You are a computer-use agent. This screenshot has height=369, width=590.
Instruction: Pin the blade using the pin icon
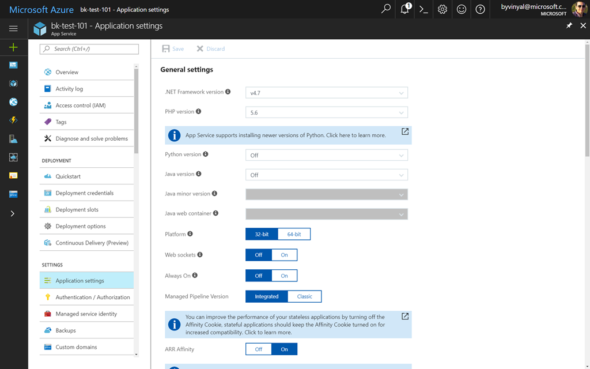point(569,26)
